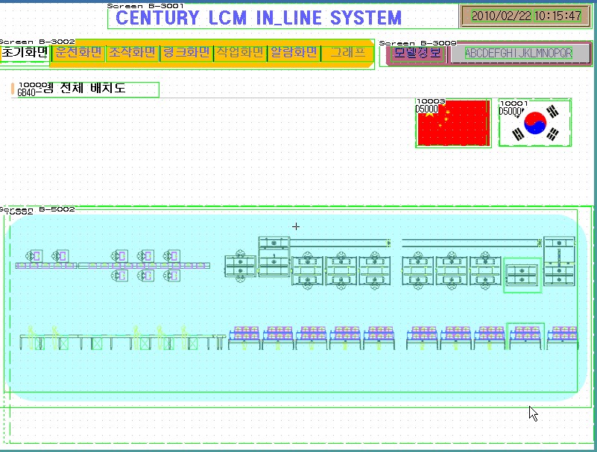Select the green-highlighted machine unit in upper row

[x=522, y=274]
